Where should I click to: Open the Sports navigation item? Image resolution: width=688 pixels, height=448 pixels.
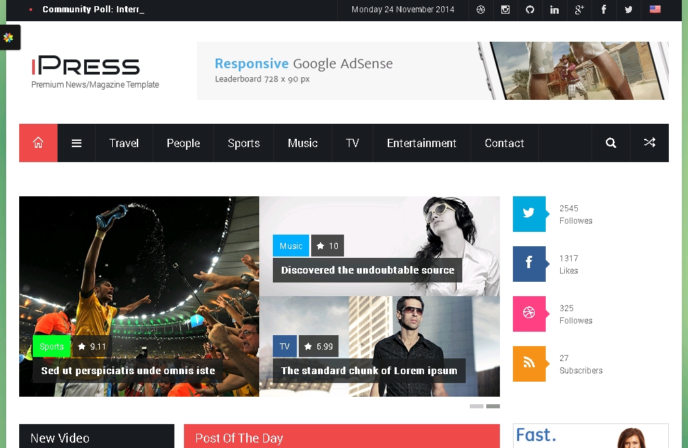point(243,143)
